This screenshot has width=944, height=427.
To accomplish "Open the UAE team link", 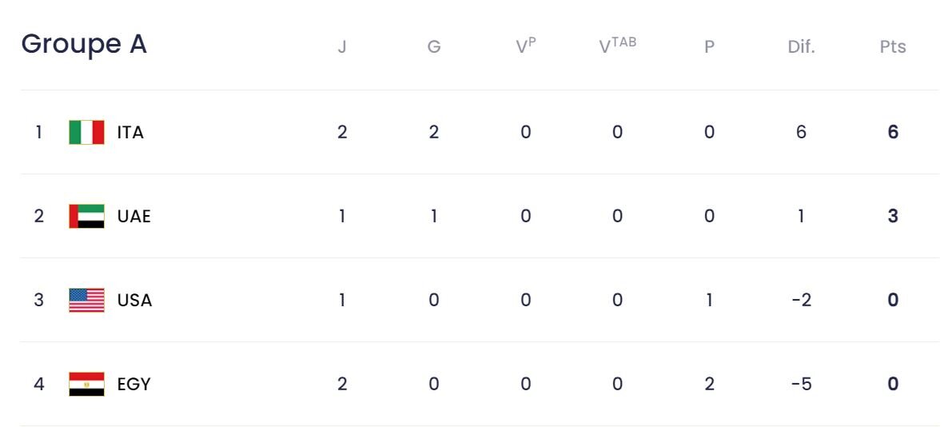I will pos(133,216).
